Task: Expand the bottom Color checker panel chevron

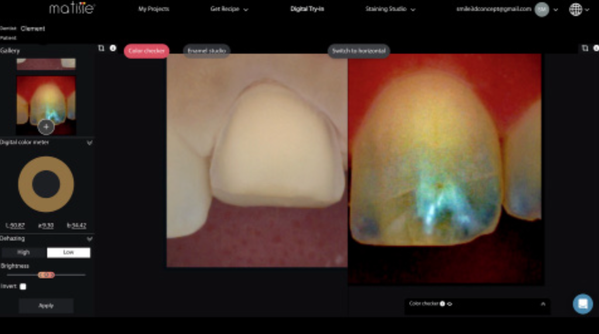Action: [x=543, y=304]
